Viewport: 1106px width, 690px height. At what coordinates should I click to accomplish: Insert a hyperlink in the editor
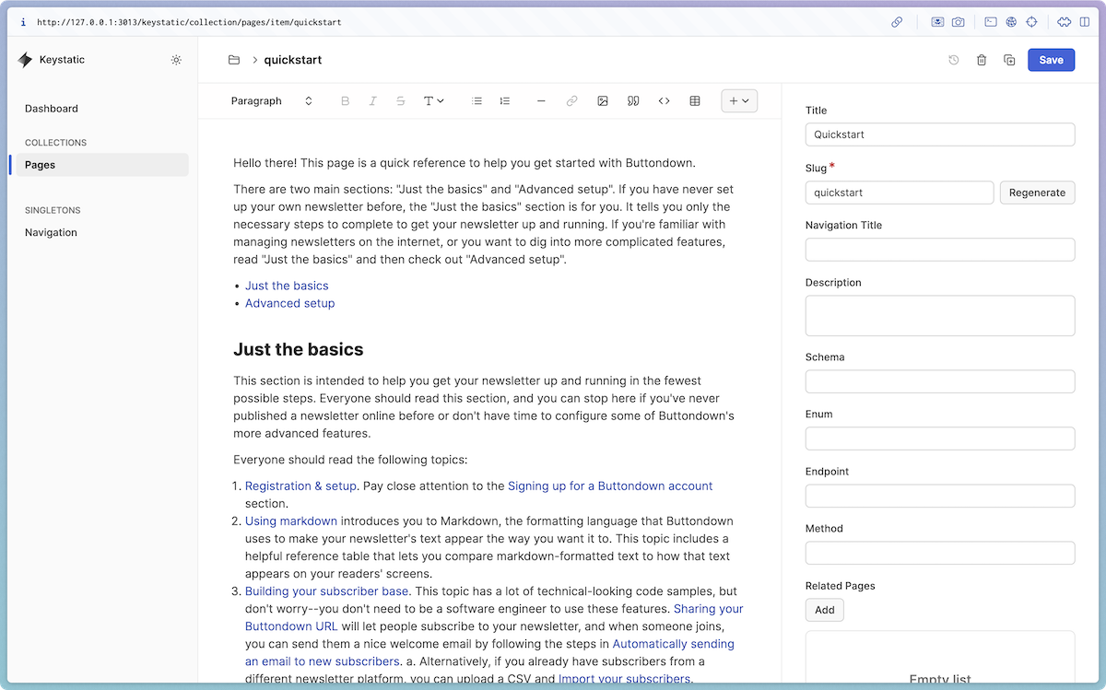[571, 100]
